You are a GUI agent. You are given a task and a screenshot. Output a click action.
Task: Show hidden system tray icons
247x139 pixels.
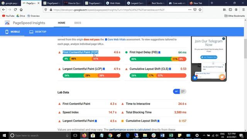[204, 136]
